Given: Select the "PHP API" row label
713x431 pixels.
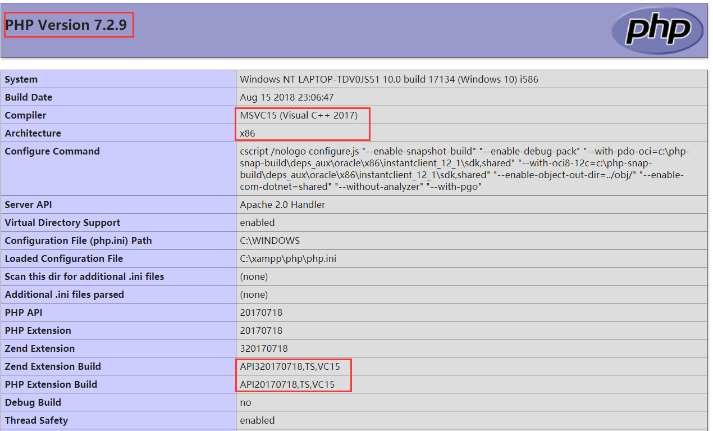Looking at the screenshot, I should [x=24, y=312].
